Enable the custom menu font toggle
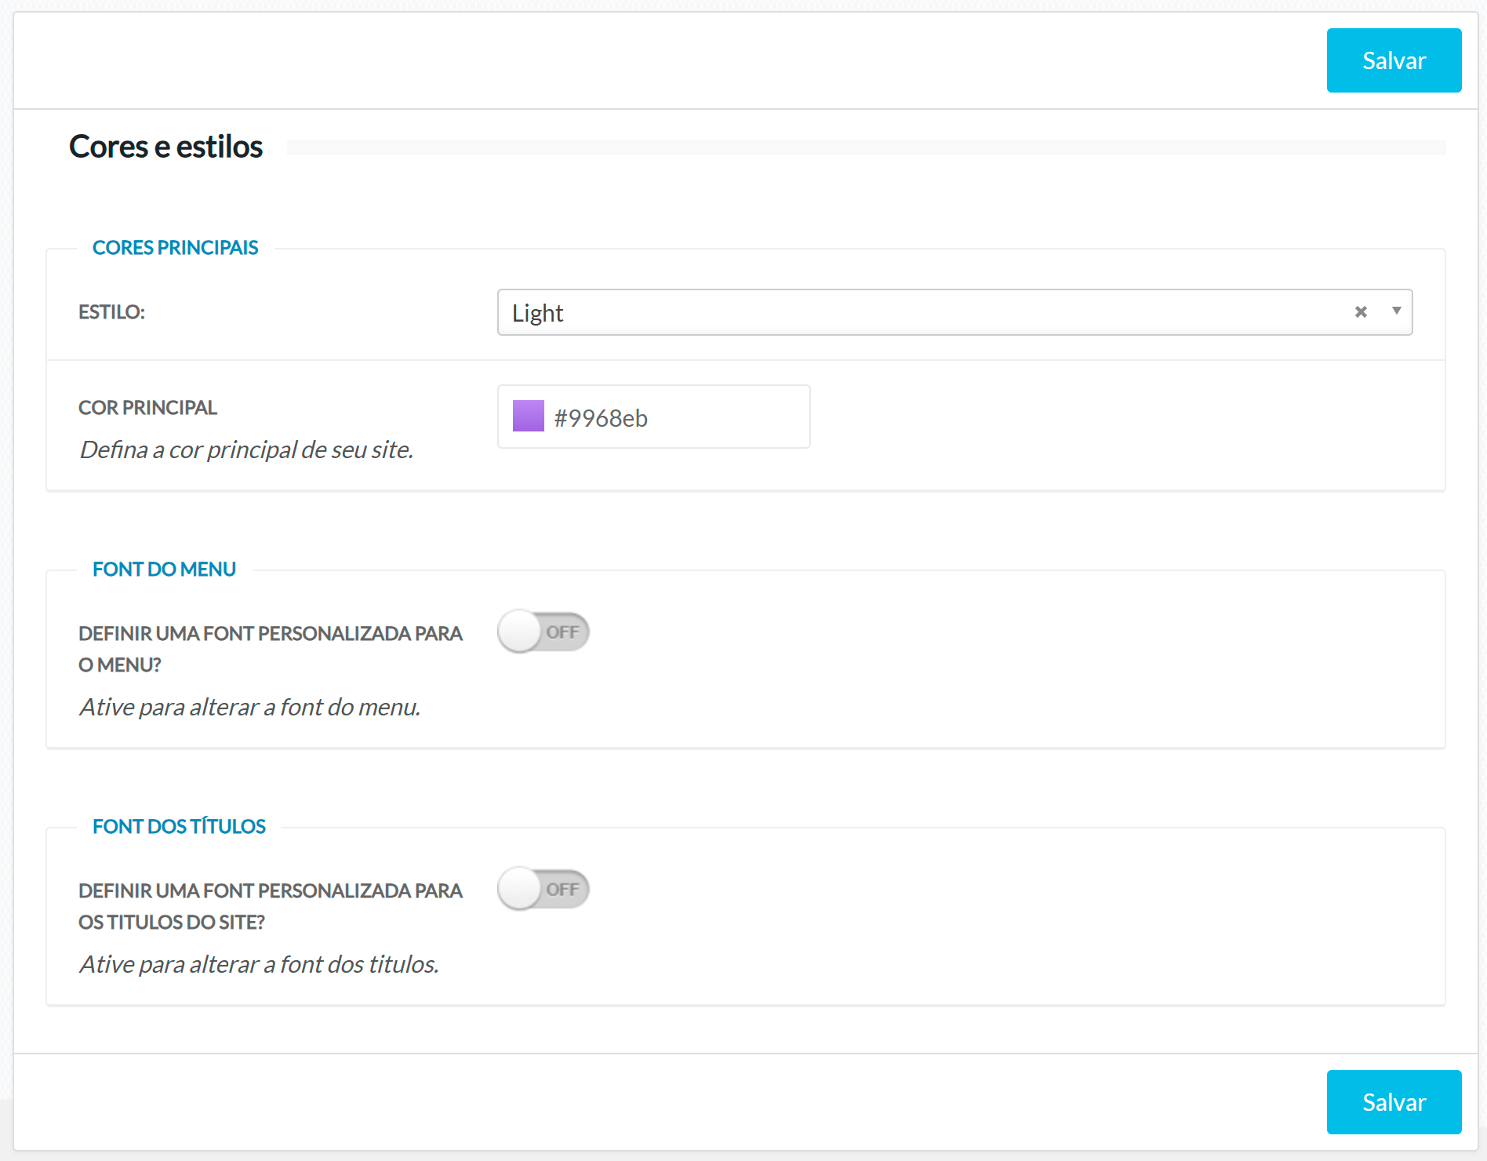Image resolution: width=1487 pixels, height=1161 pixels. [x=543, y=632]
